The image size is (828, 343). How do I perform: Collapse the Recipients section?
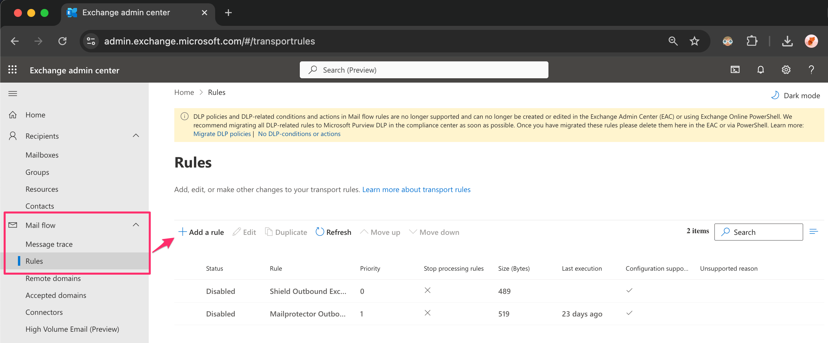[x=136, y=136]
